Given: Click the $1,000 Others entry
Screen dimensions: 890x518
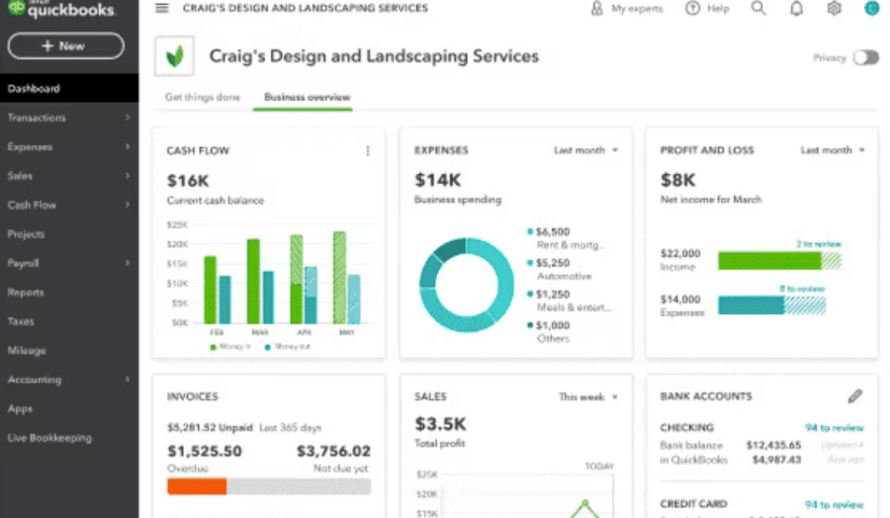Looking at the screenshot, I should (549, 332).
